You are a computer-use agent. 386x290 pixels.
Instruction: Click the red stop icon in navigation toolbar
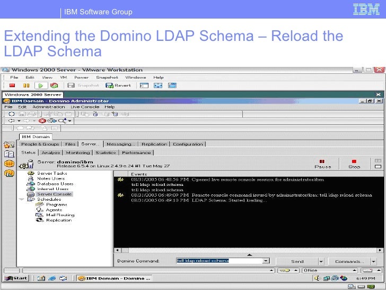pyautogui.click(x=42, y=121)
